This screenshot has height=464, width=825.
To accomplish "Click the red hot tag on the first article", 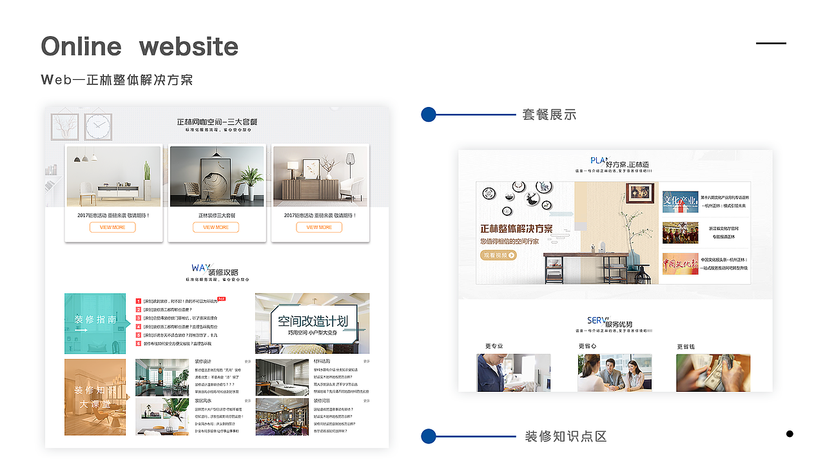I will pyautogui.click(x=221, y=299).
